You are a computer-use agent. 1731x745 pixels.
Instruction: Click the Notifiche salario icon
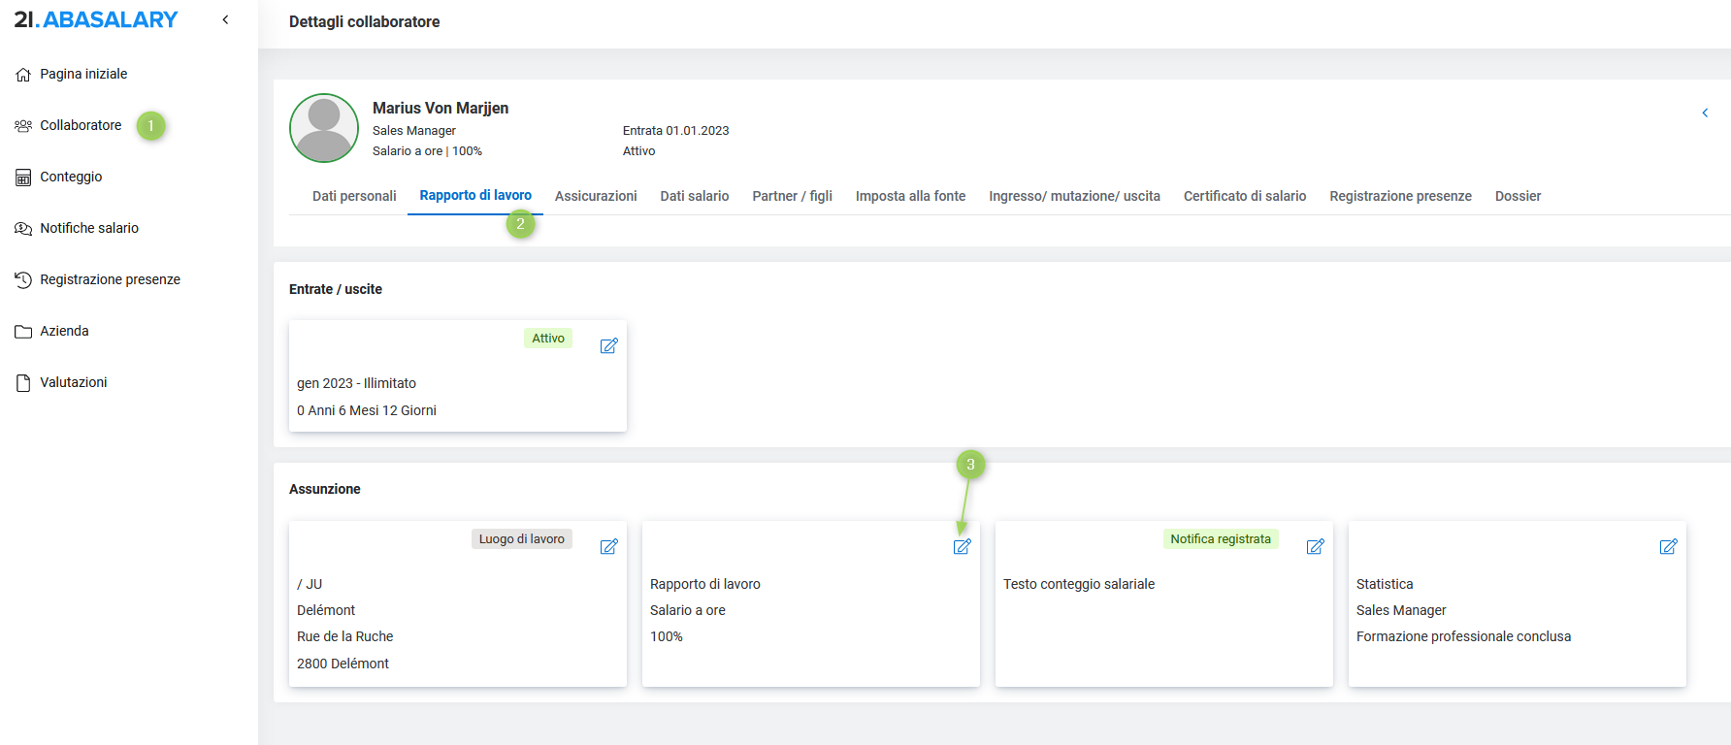point(23,229)
